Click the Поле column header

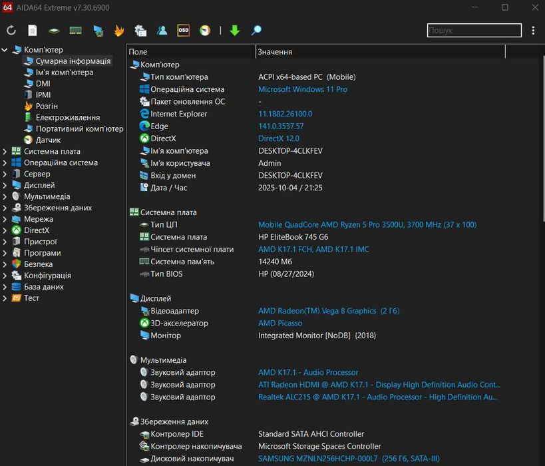(x=191, y=52)
